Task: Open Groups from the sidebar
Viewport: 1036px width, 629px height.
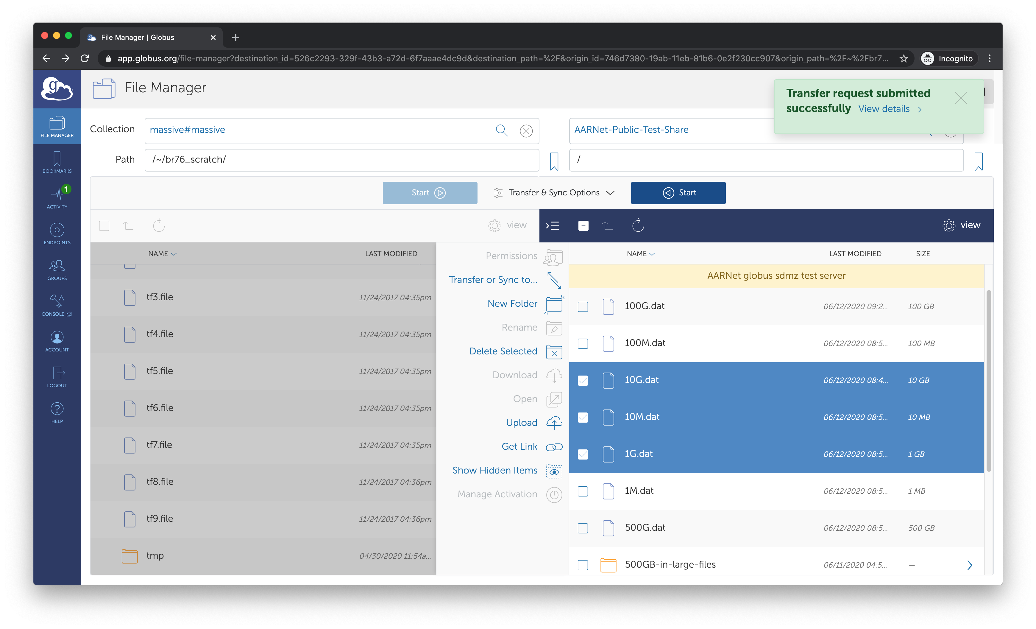Action: (x=57, y=269)
